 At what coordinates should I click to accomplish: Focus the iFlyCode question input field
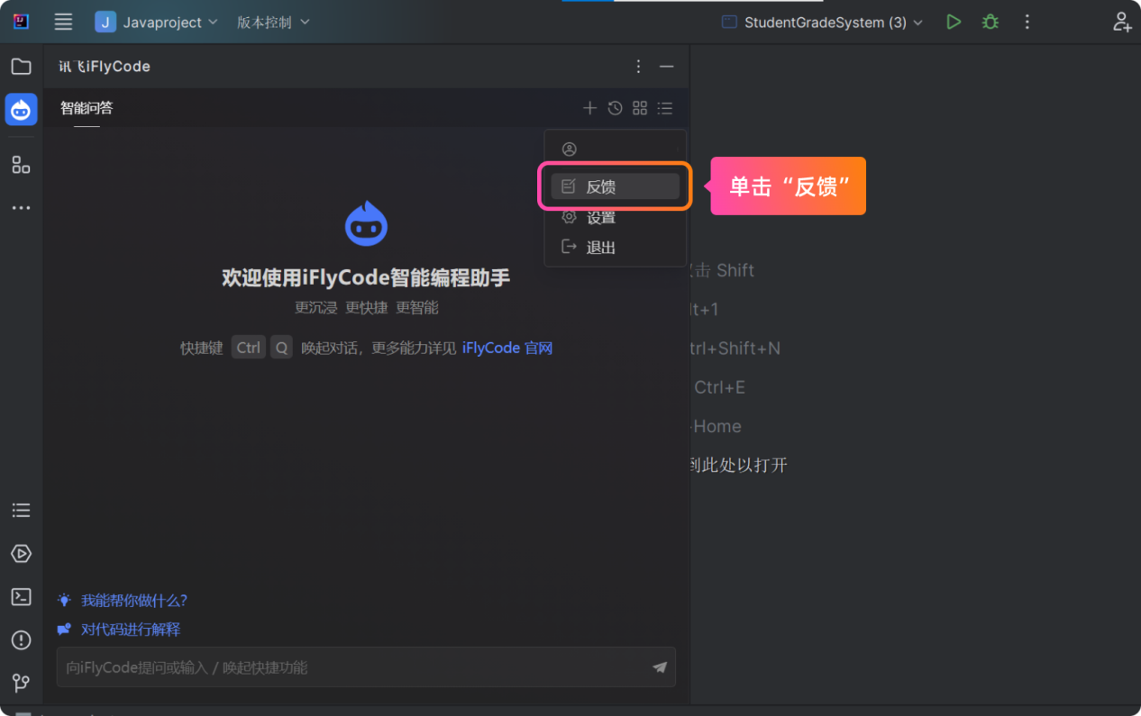coord(366,667)
